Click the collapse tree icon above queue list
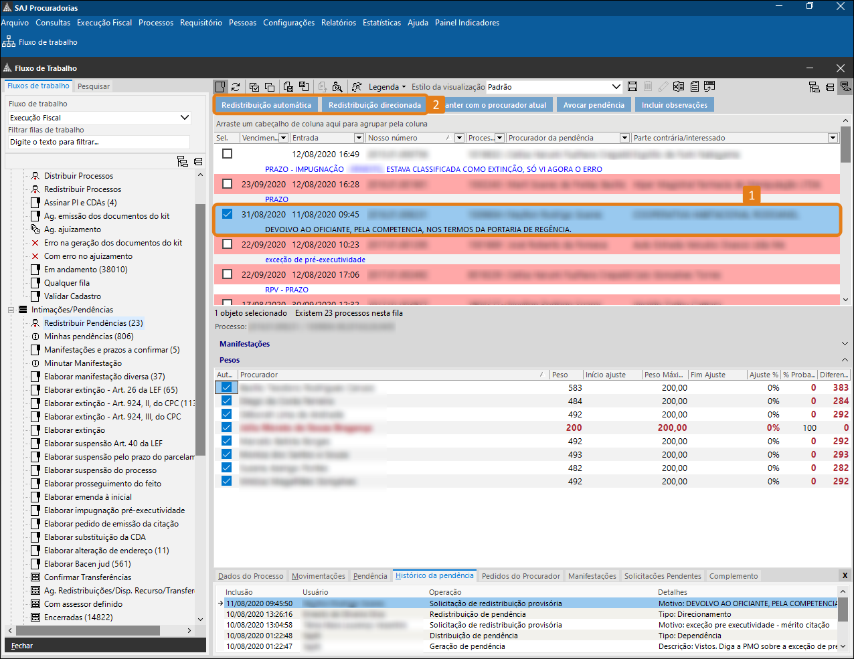Viewport: 854px width, 659px height. [x=198, y=161]
